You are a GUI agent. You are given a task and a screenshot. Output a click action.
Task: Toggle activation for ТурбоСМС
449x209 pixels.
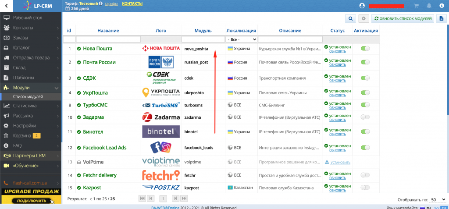click(x=365, y=105)
